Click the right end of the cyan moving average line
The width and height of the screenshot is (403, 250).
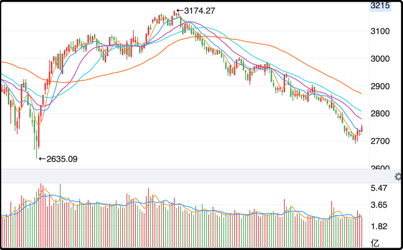[360, 111]
